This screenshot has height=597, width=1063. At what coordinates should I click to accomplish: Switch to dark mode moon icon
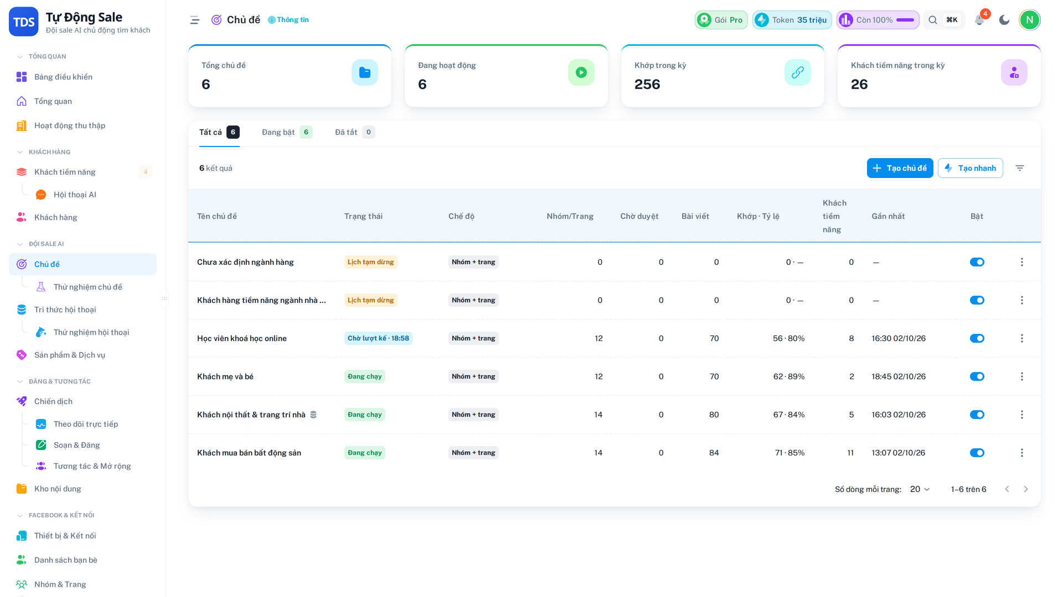click(1004, 20)
